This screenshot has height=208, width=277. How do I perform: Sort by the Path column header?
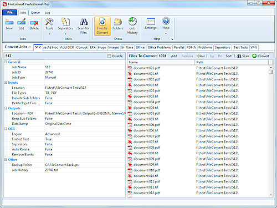232,62
